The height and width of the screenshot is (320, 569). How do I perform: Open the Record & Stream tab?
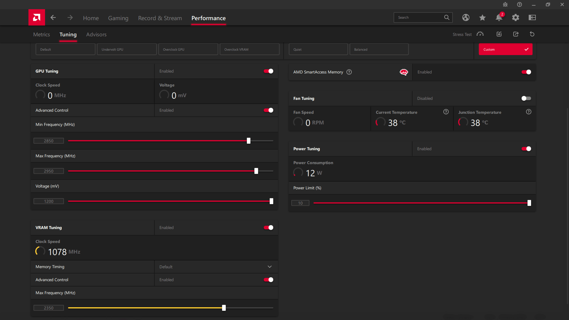point(160,18)
